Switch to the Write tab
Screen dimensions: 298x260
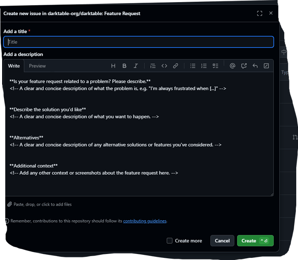click(14, 66)
